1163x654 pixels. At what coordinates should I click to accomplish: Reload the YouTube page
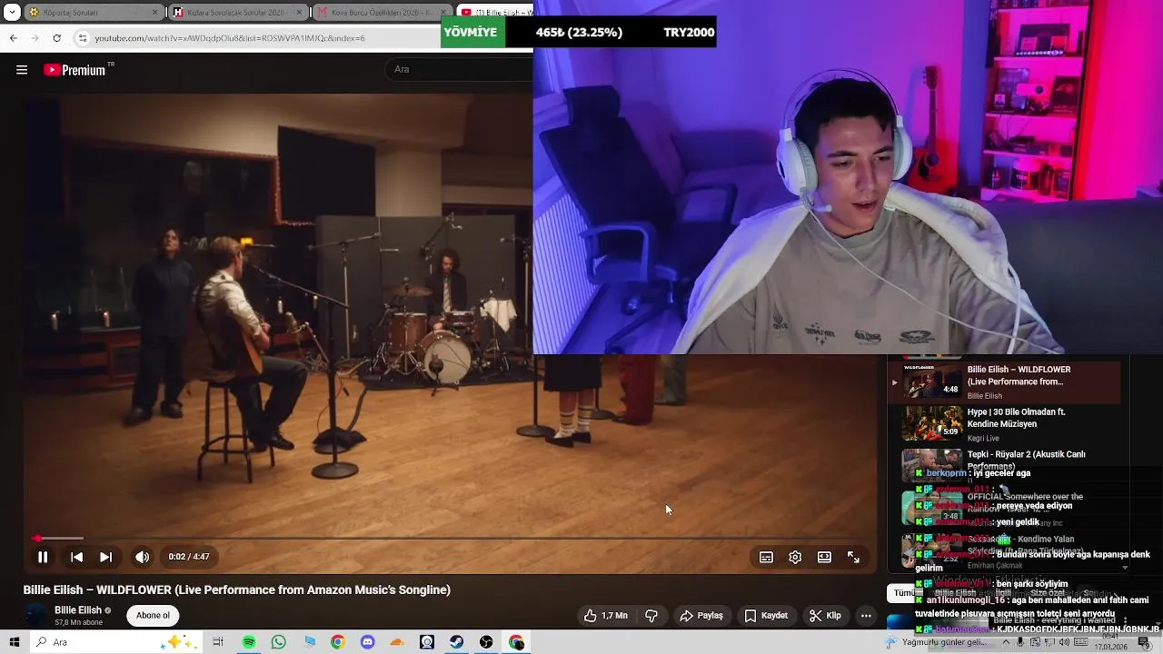[57, 38]
